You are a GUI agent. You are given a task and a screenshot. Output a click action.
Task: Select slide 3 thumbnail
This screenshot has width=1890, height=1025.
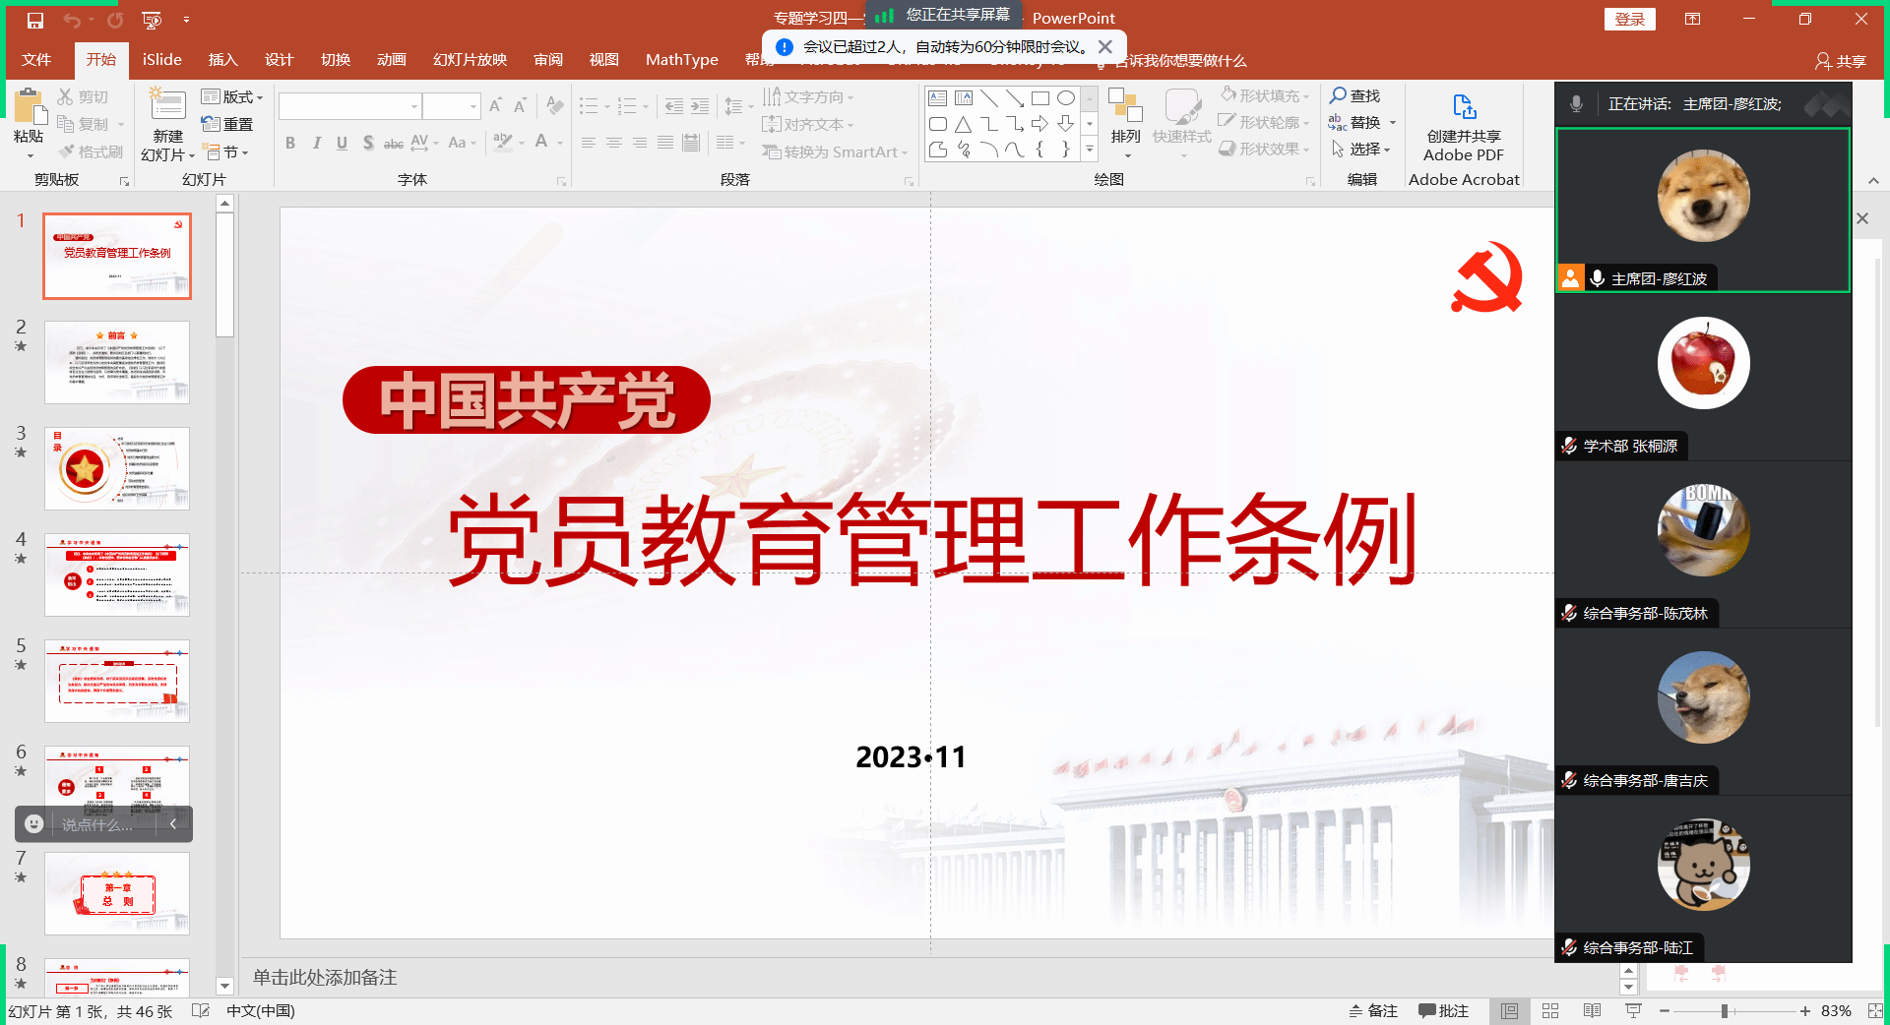pos(116,468)
